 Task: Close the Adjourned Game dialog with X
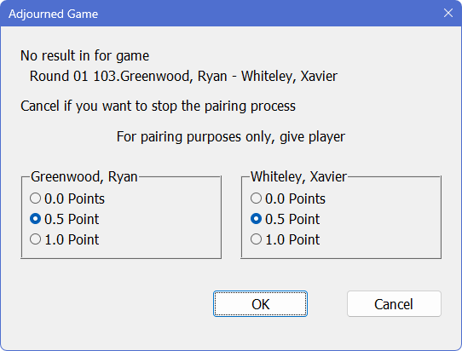tap(448, 13)
